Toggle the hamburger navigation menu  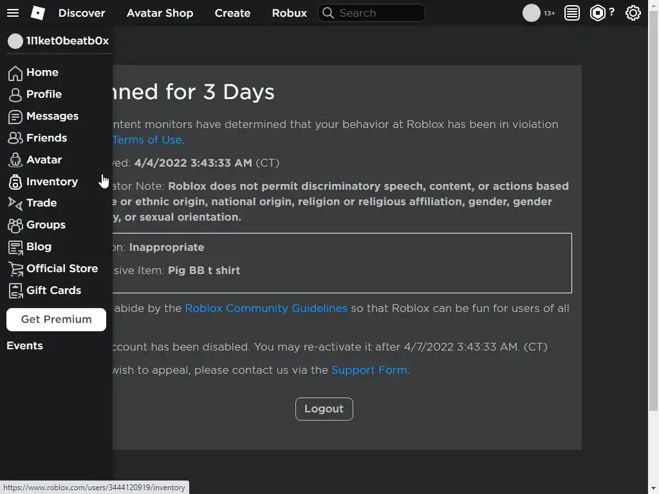(13, 13)
